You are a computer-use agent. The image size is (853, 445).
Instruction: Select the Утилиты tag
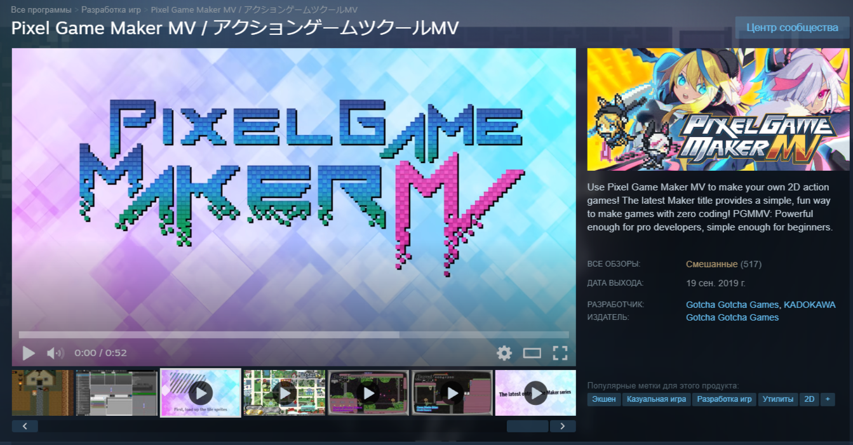(x=778, y=399)
